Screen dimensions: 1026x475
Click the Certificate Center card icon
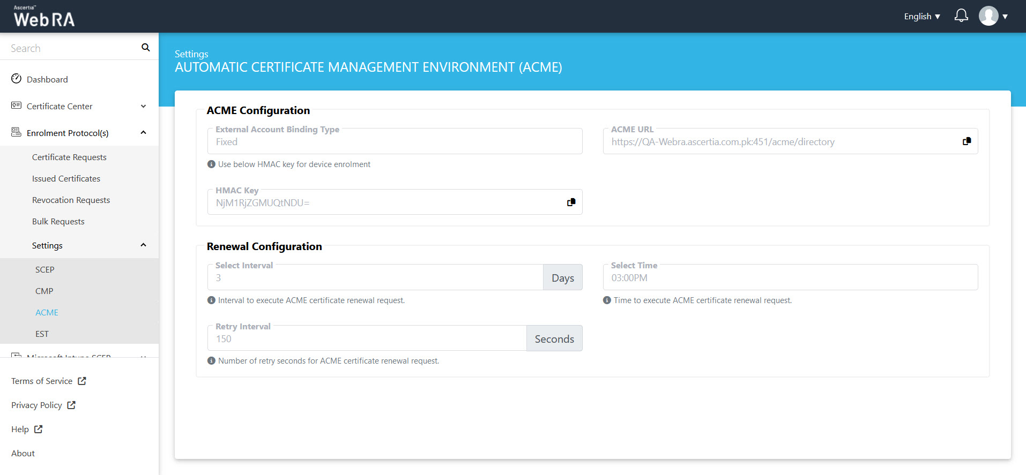tap(17, 105)
